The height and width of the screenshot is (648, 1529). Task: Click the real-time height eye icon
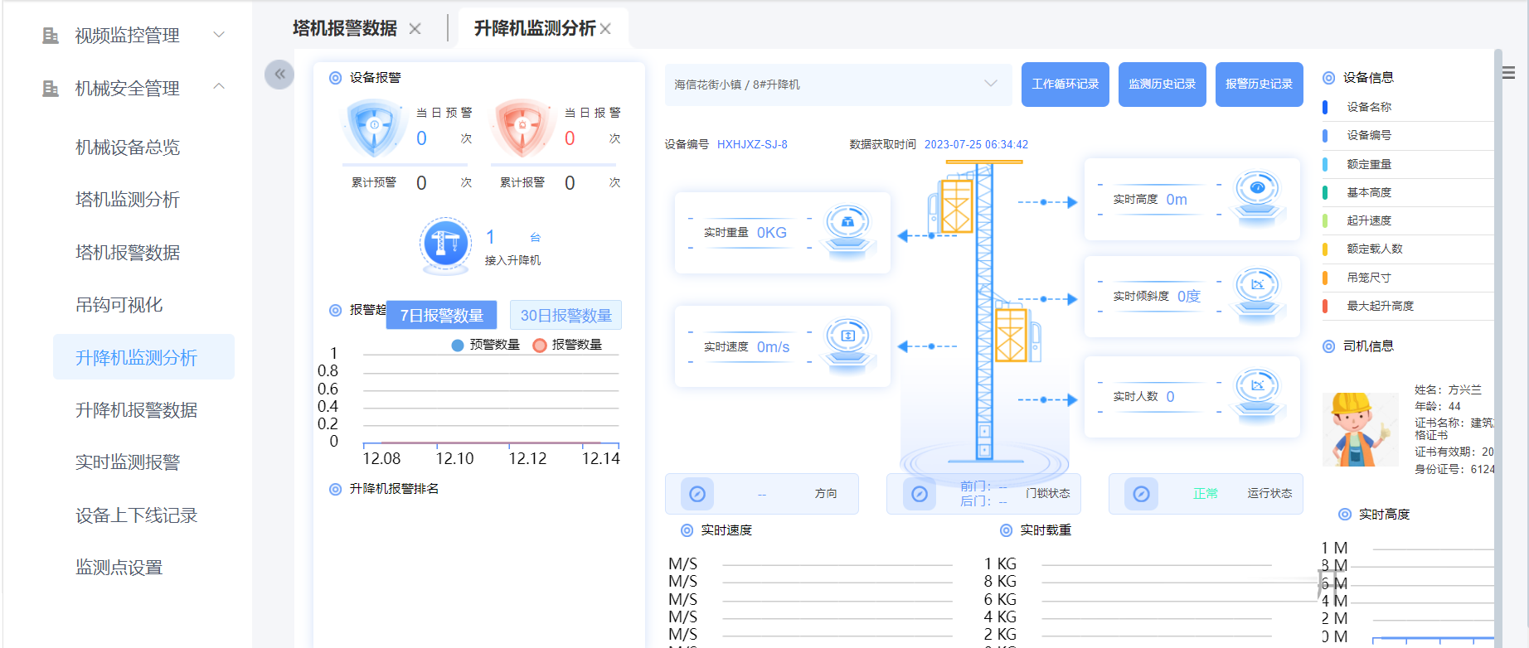[x=1257, y=195]
